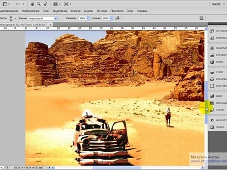Click the document dimensions text in status bar

28,168
